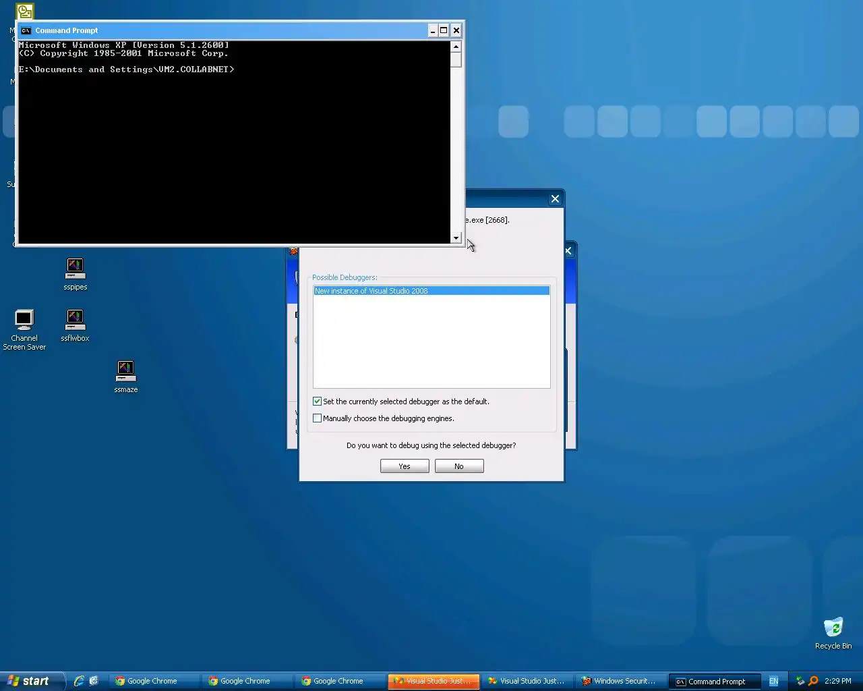The height and width of the screenshot is (691, 863).
Task: Click the green network tray icon
Action: point(800,681)
